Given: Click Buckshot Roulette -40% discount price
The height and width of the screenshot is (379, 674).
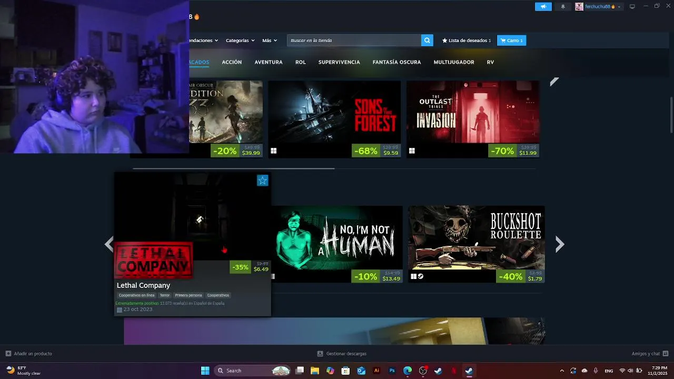Looking at the screenshot, I should pos(520,276).
